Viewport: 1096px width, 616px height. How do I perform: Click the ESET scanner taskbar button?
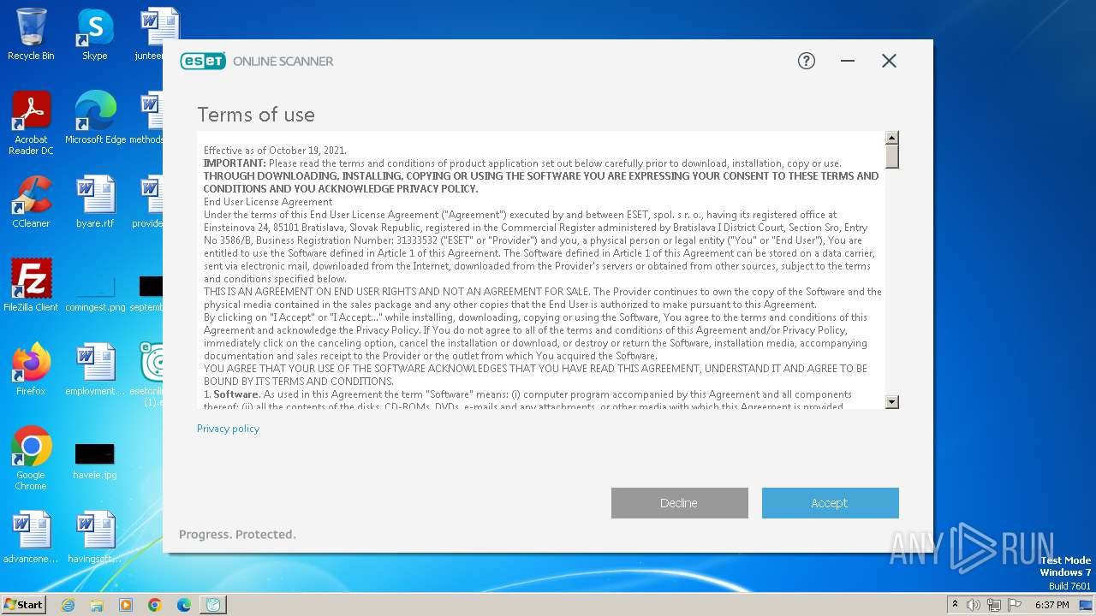click(x=213, y=605)
